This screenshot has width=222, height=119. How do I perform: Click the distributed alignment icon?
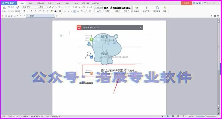point(78,11)
